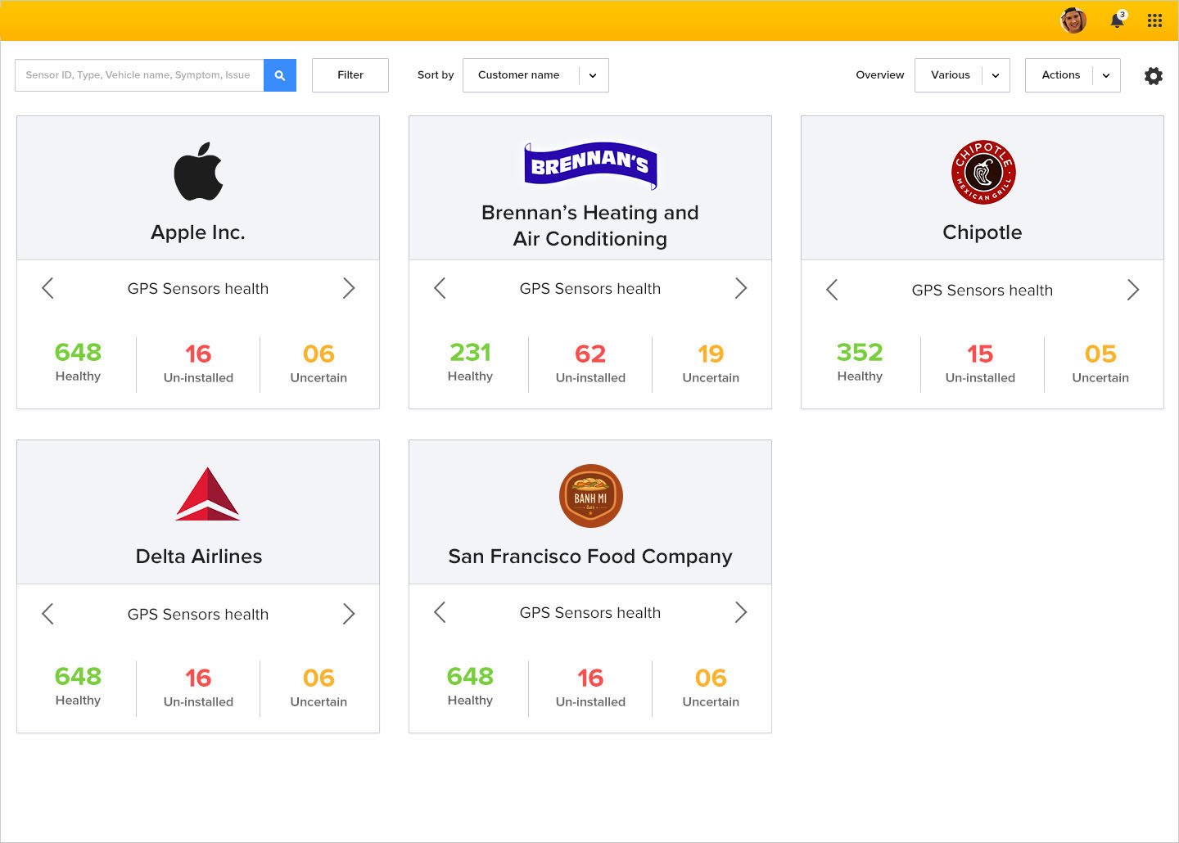Click the Banh Mi logo for San Francisco Food Company
The width and height of the screenshot is (1179, 843).
click(589, 496)
